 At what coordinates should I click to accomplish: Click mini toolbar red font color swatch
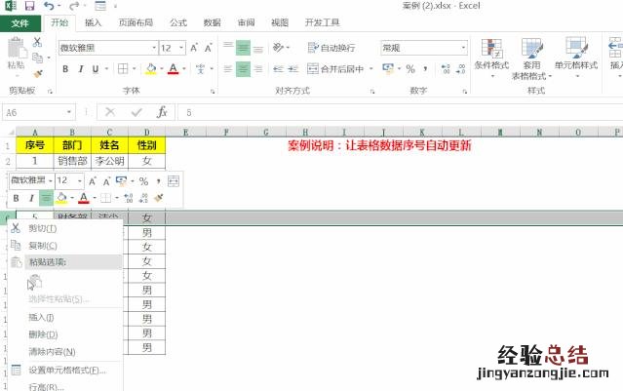click(x=84, y=198)
